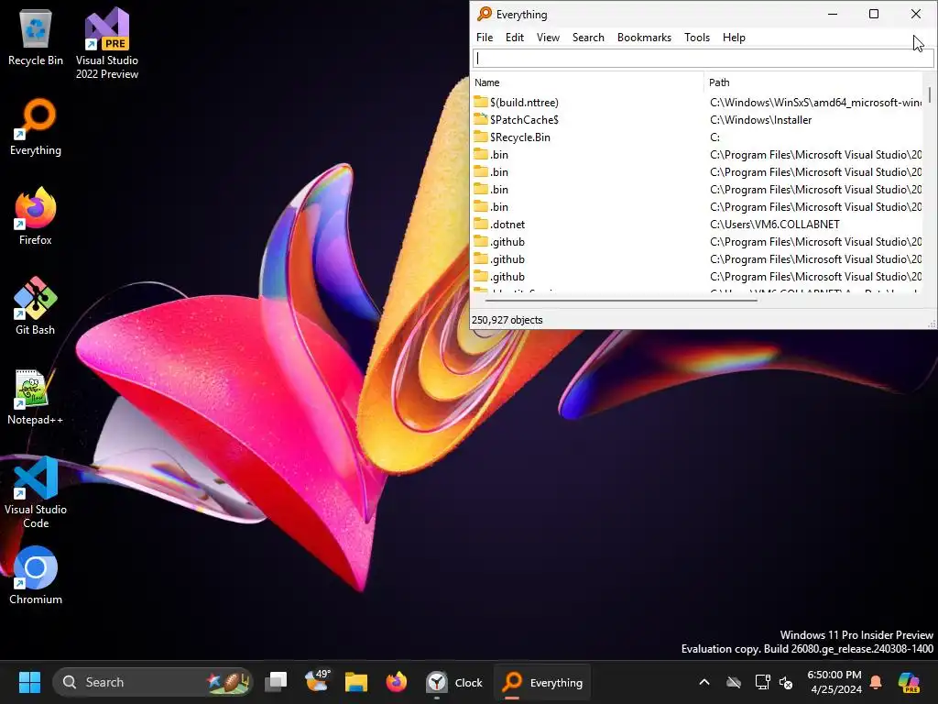Select the Git Bash desktop icon
This screenshot has width=938, height=704.
click(x=36, y=306)
